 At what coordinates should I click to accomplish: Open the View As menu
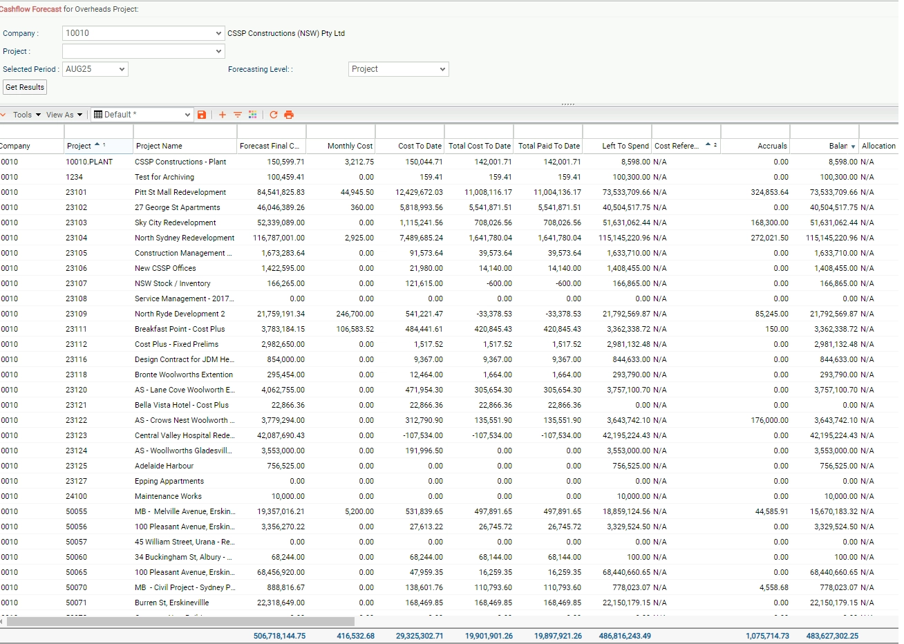64,115
